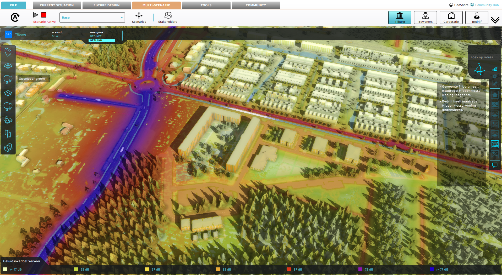Open the Base scenario dropdown

[x=92, y=18]
